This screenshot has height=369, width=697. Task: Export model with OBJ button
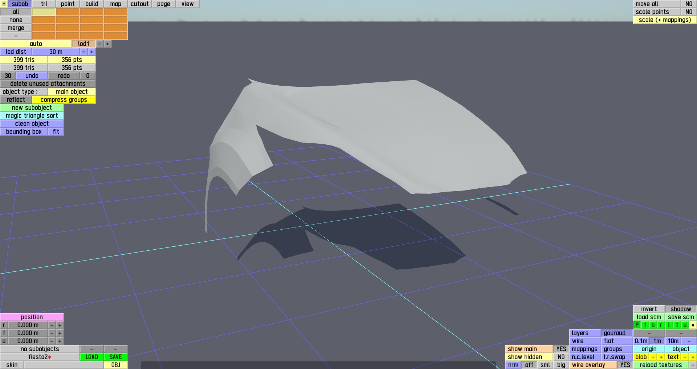click(116, 365)
